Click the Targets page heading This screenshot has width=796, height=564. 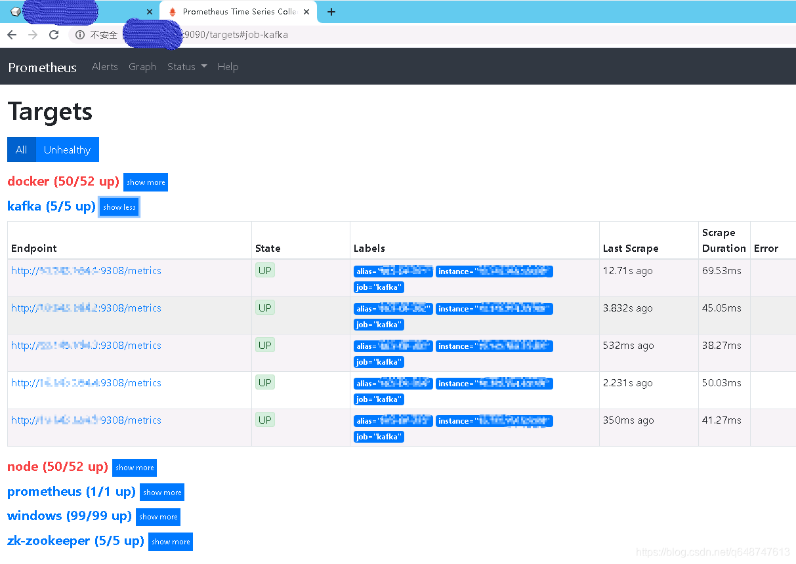(x=50, y=111)
